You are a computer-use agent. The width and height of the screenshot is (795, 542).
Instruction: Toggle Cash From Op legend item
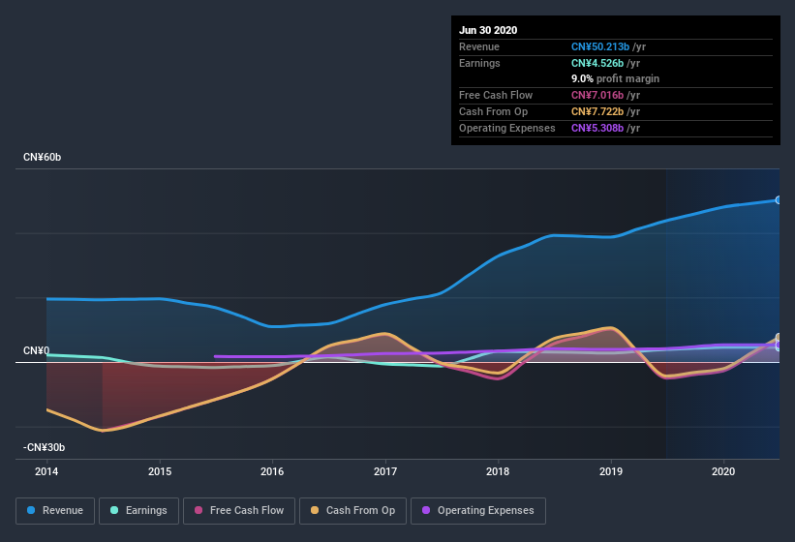[x=352, y=510]
